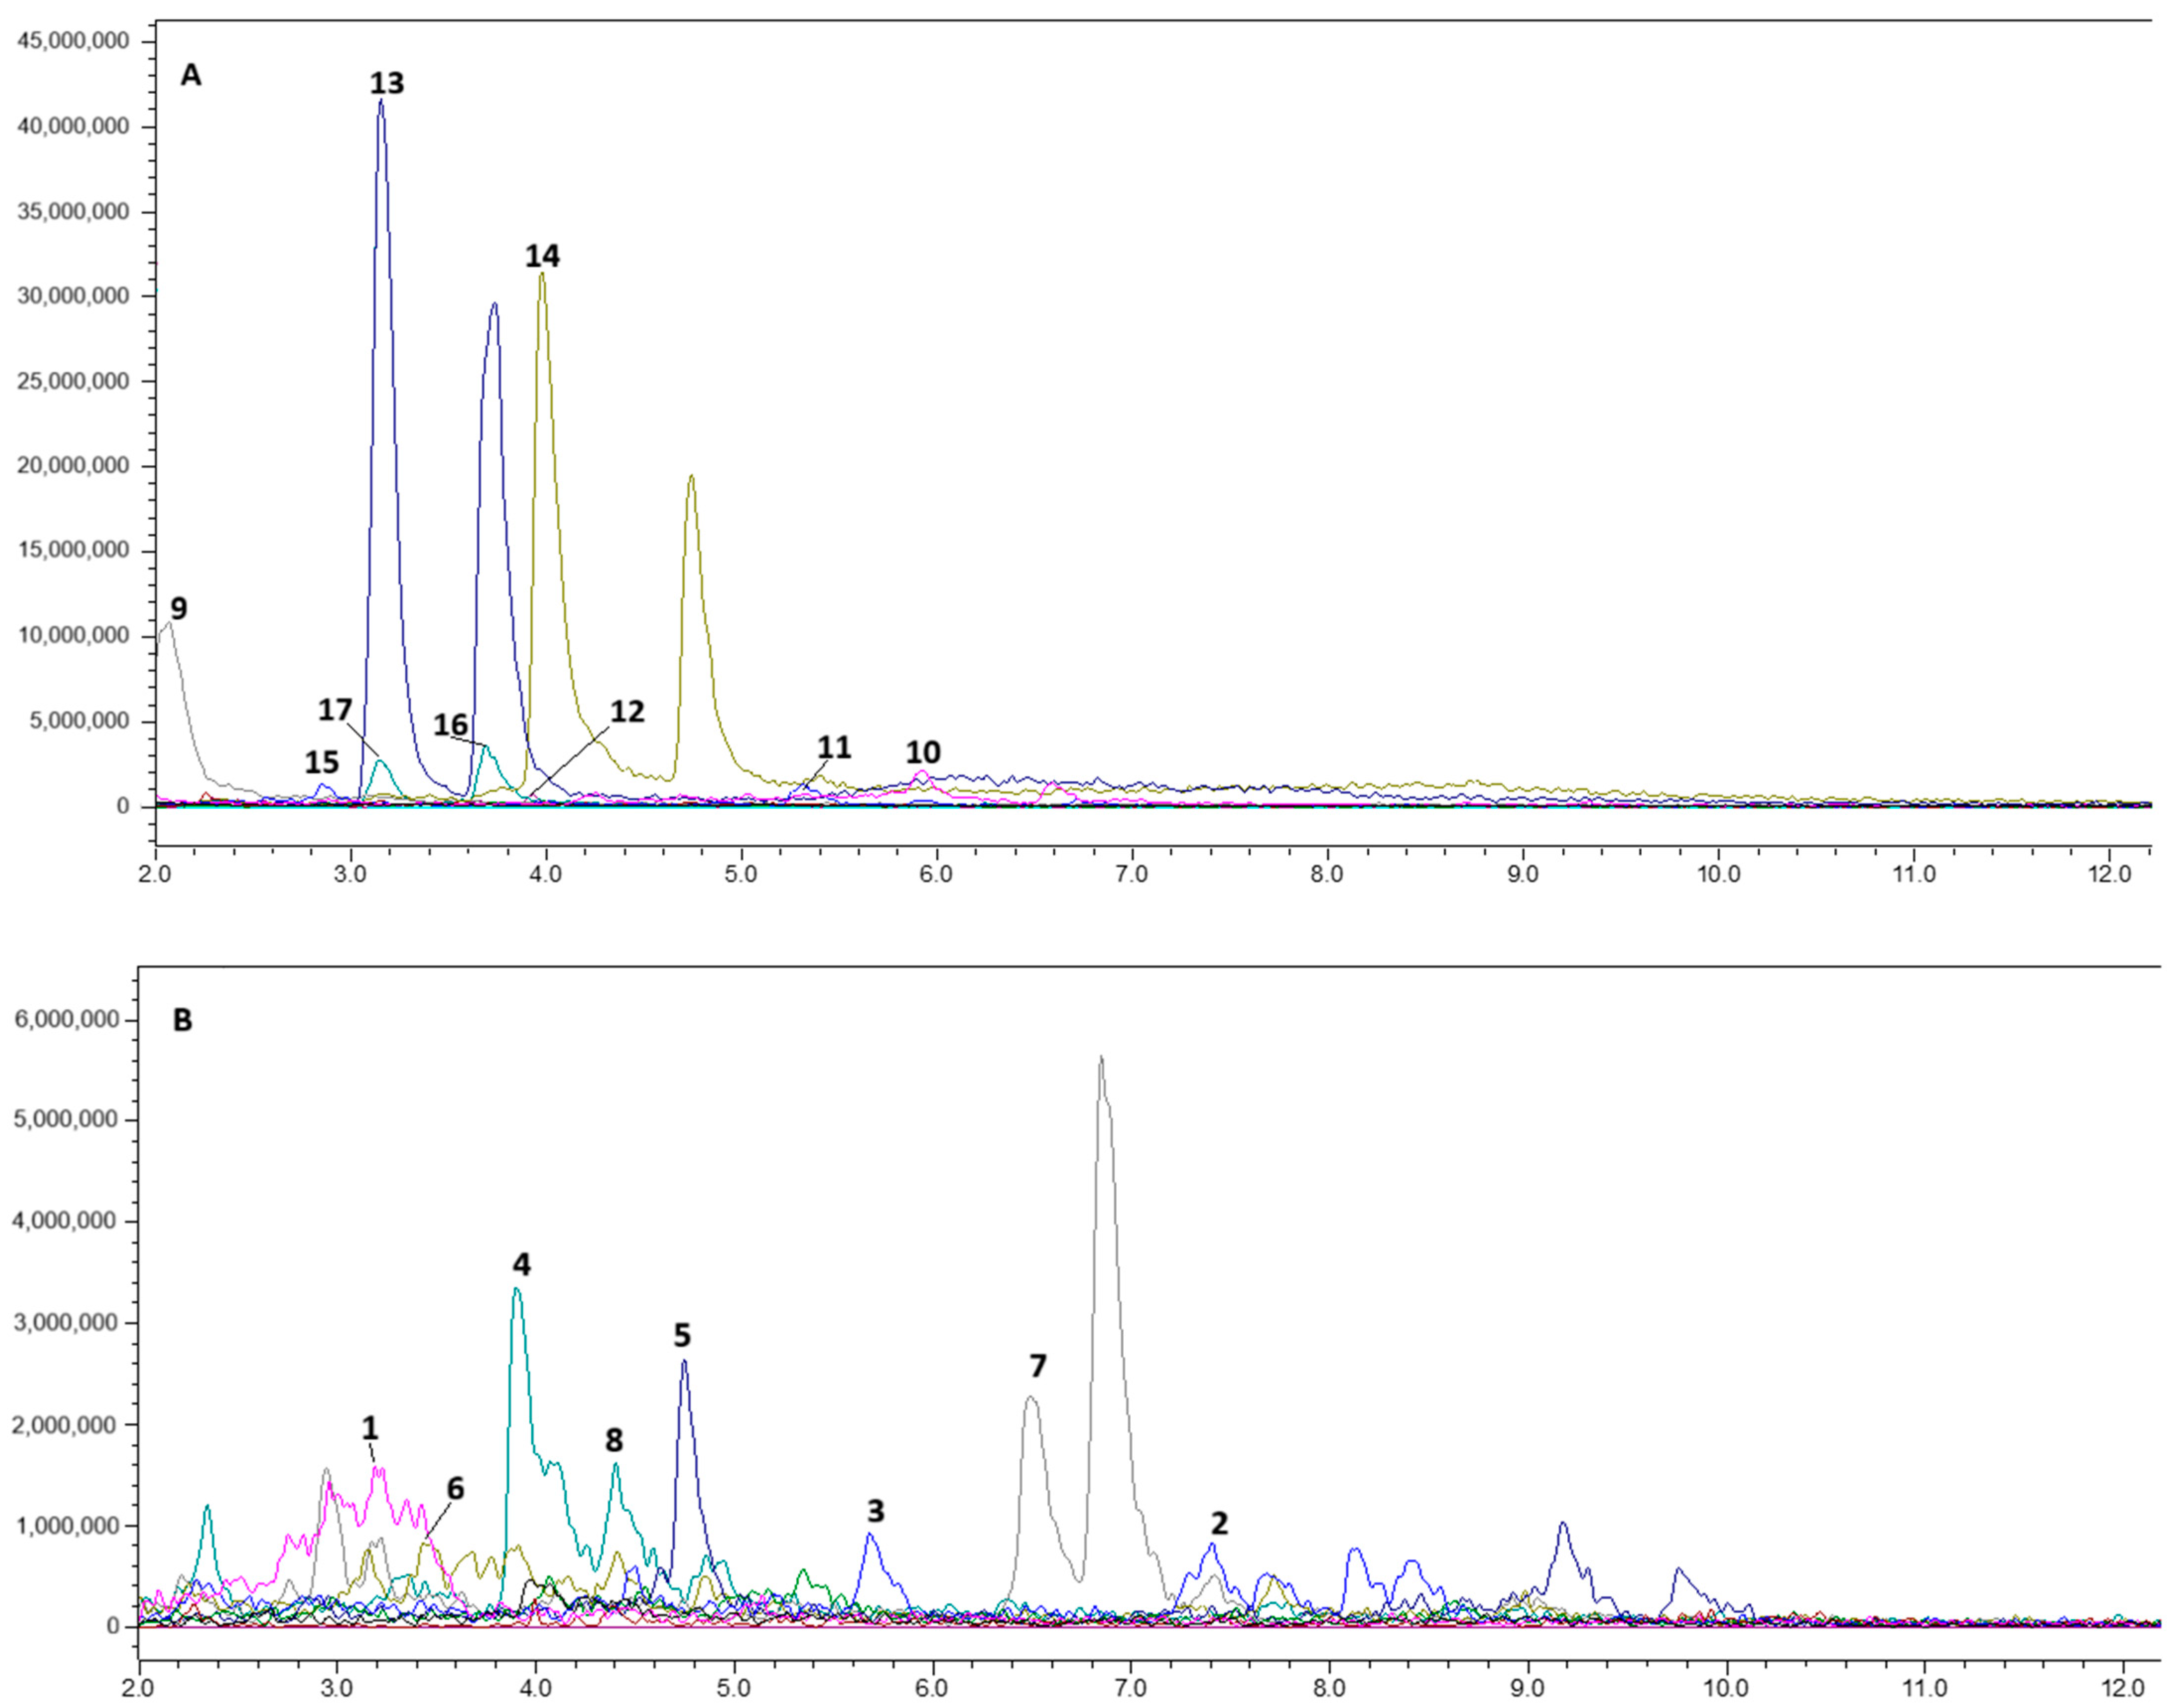Click peak label 13 in panel A

[387, 83]
